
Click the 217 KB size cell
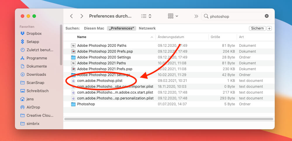click(229, 92)
